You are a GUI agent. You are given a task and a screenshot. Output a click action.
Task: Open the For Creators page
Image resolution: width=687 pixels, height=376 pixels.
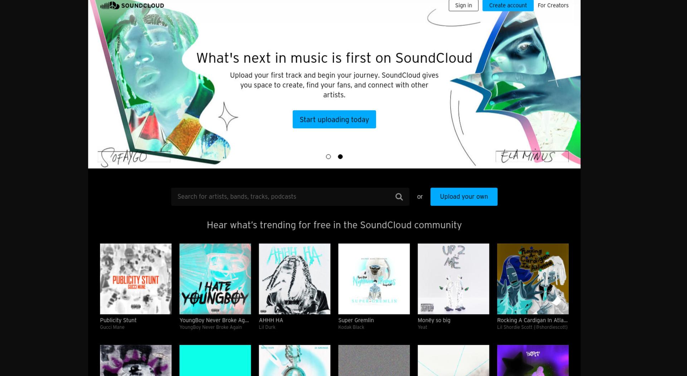[553, 5]
